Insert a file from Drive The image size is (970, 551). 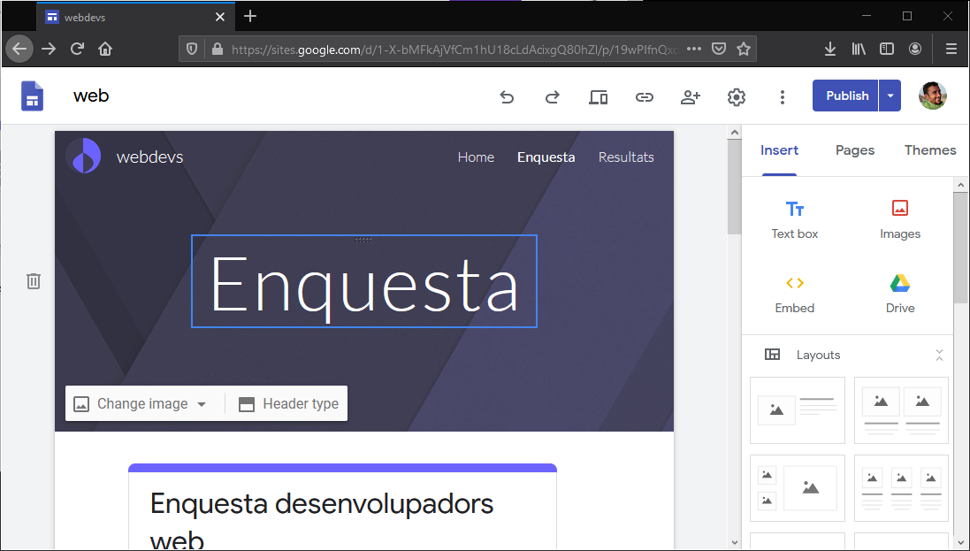(x=899, y=294)
